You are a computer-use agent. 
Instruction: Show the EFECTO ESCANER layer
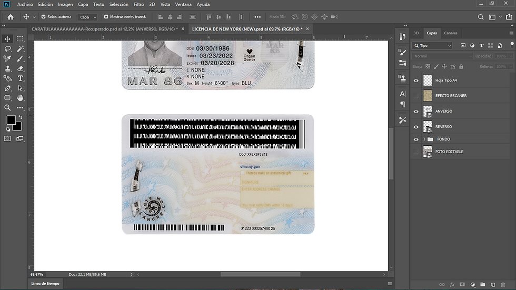coord(416,96)
